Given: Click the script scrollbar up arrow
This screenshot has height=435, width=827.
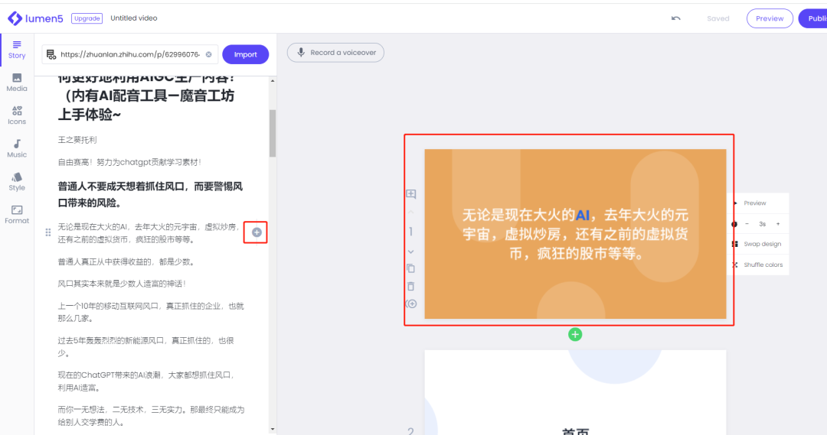Looking at the screenshot, I should [272, 81].
